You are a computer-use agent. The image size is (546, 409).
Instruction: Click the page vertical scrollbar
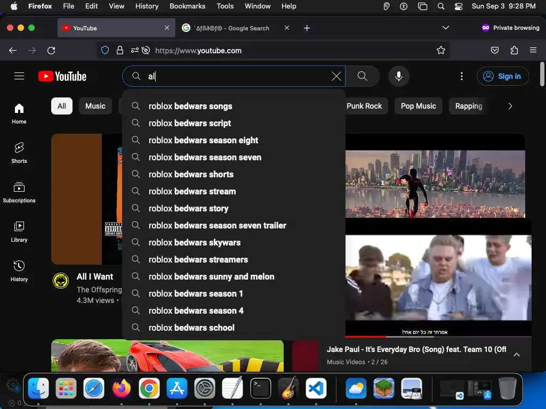(542, 73)
